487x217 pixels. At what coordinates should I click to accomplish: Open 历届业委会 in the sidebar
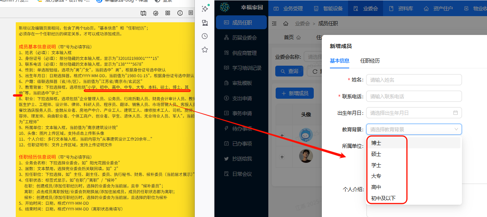point(241,38)
